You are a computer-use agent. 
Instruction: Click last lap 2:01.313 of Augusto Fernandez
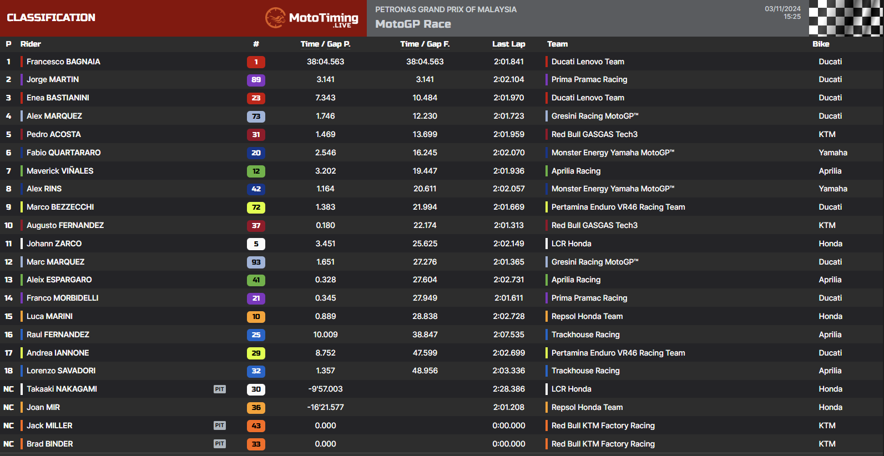tap(509, 225)
